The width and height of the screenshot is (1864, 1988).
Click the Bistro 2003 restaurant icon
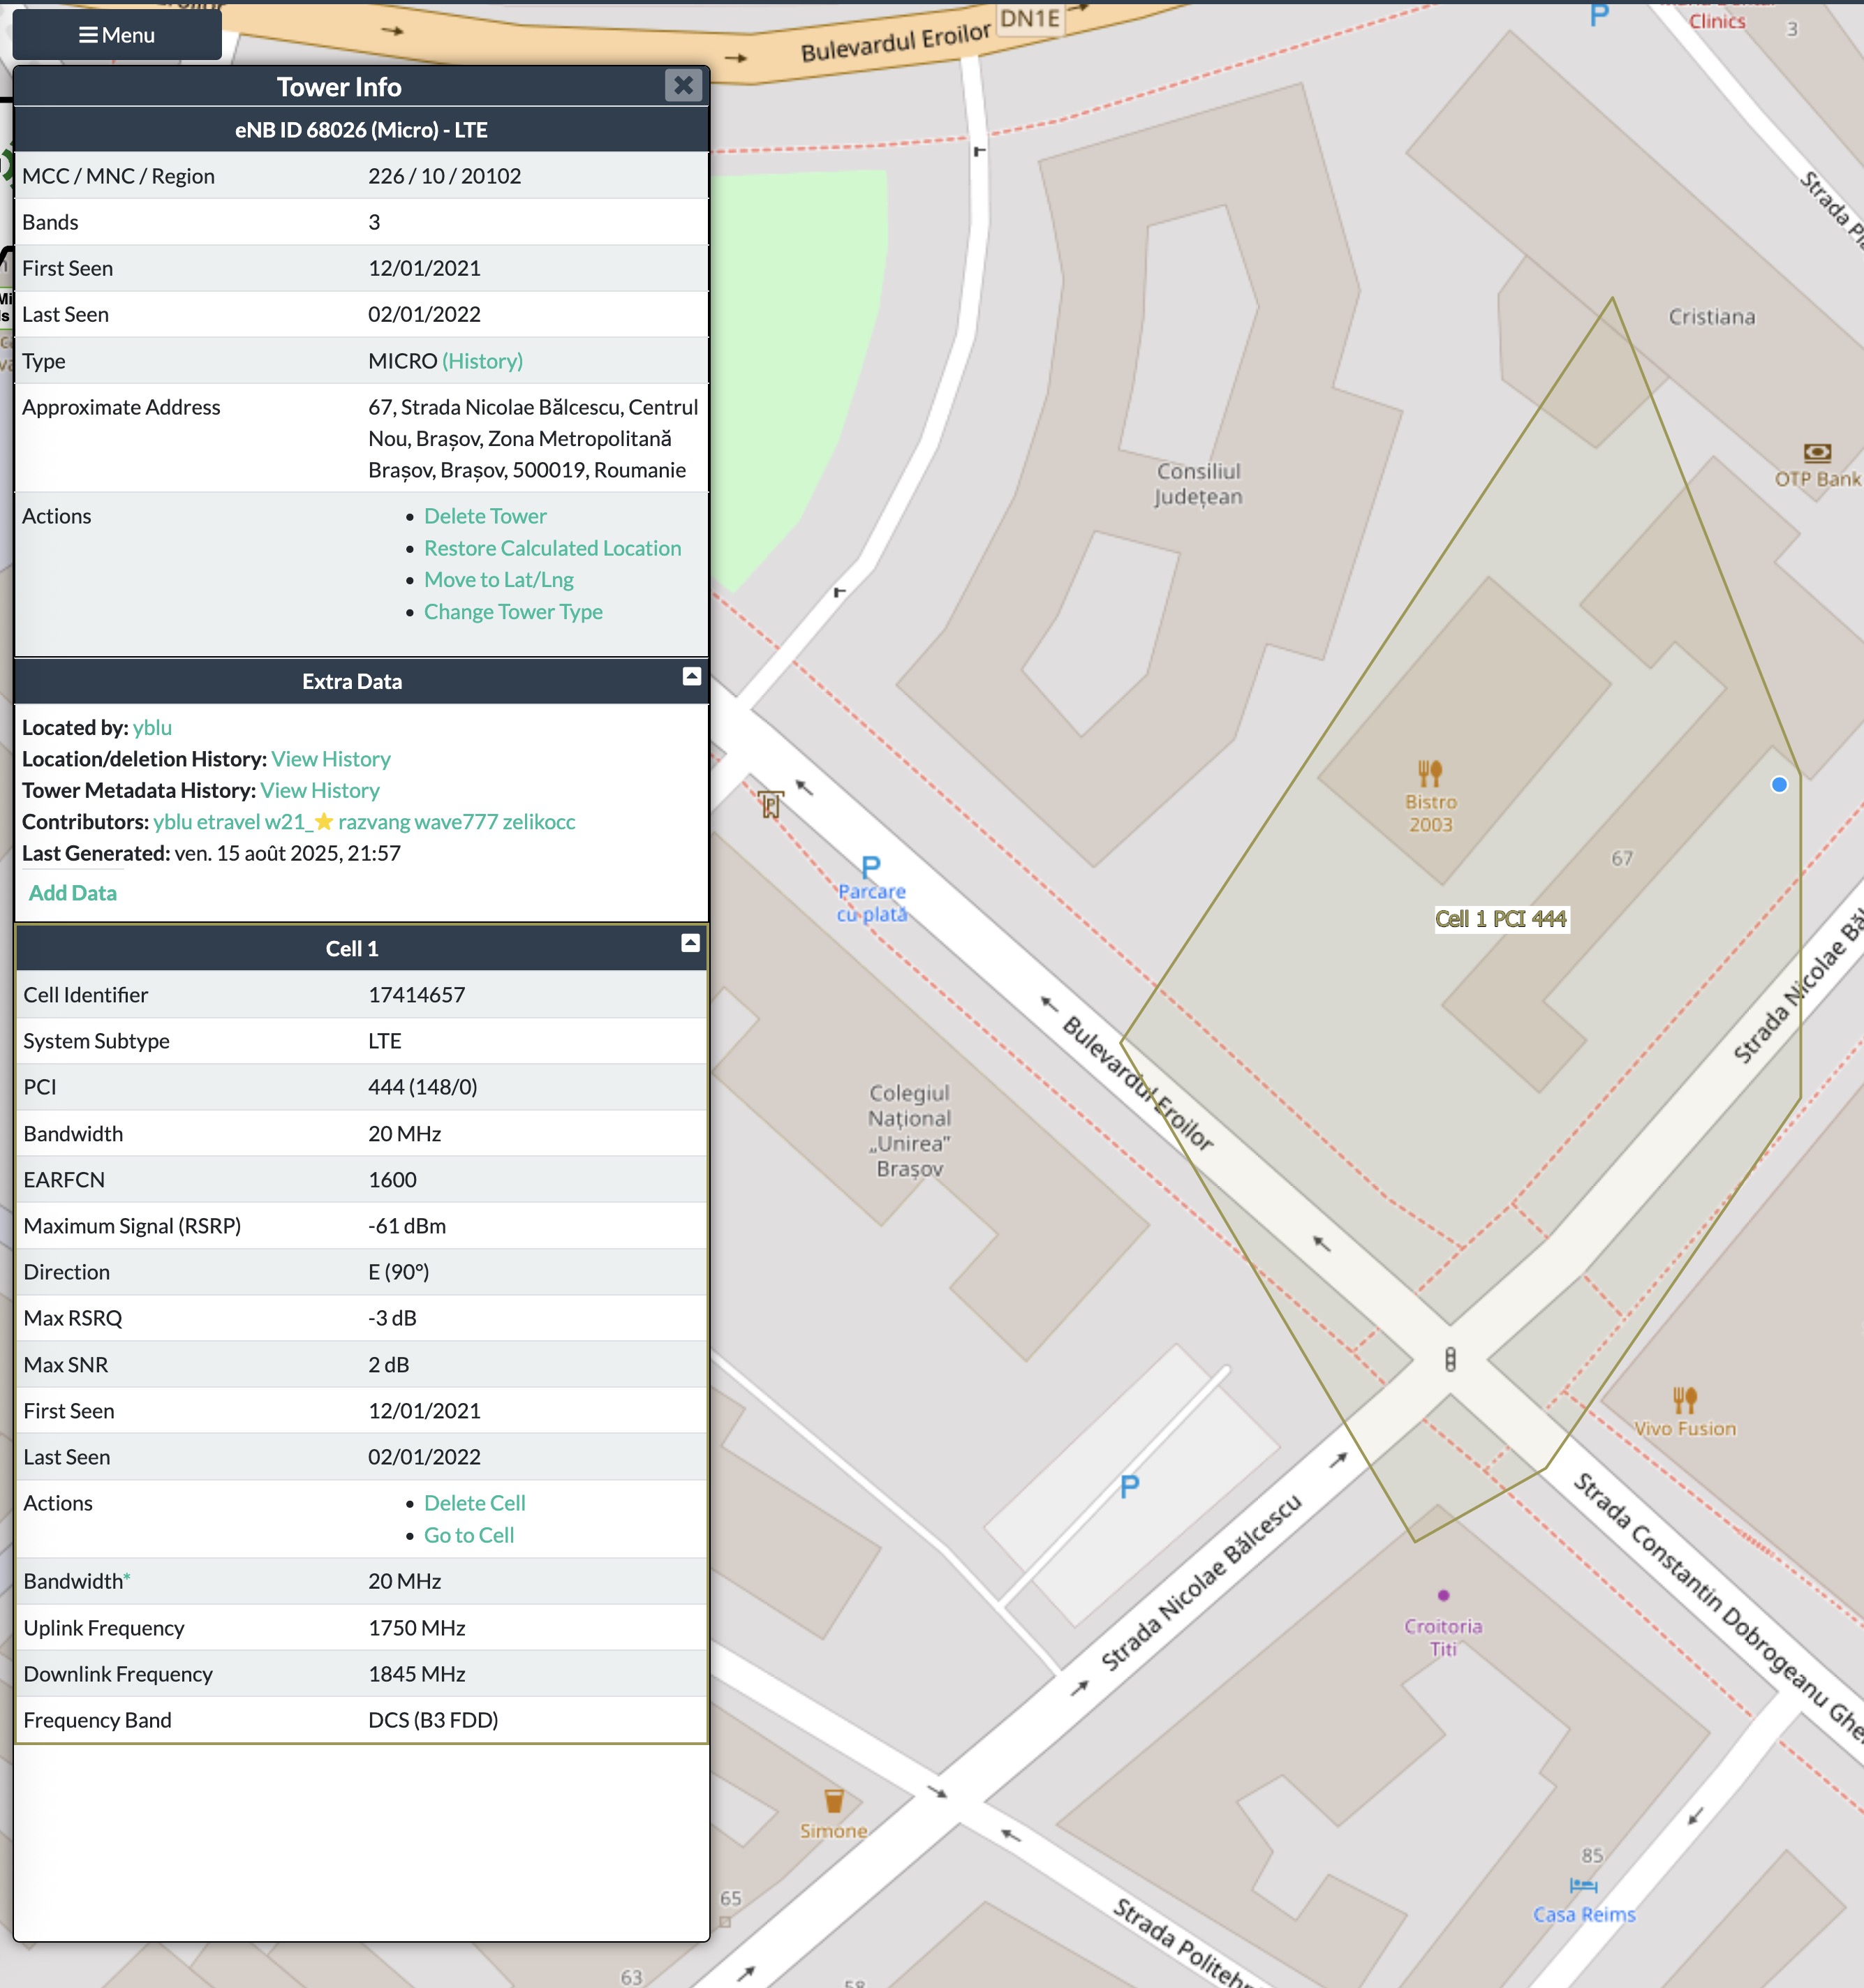[x=1430, y=773]
